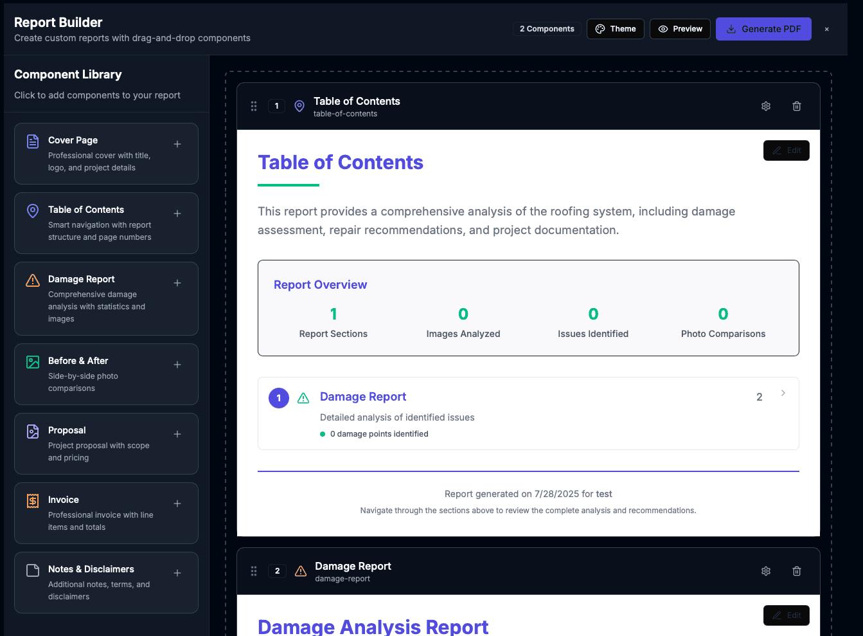Click the 'Report Overview' heading
This screenshot has width=863, height=636.
pyautogui.click(x=320, y=285)
